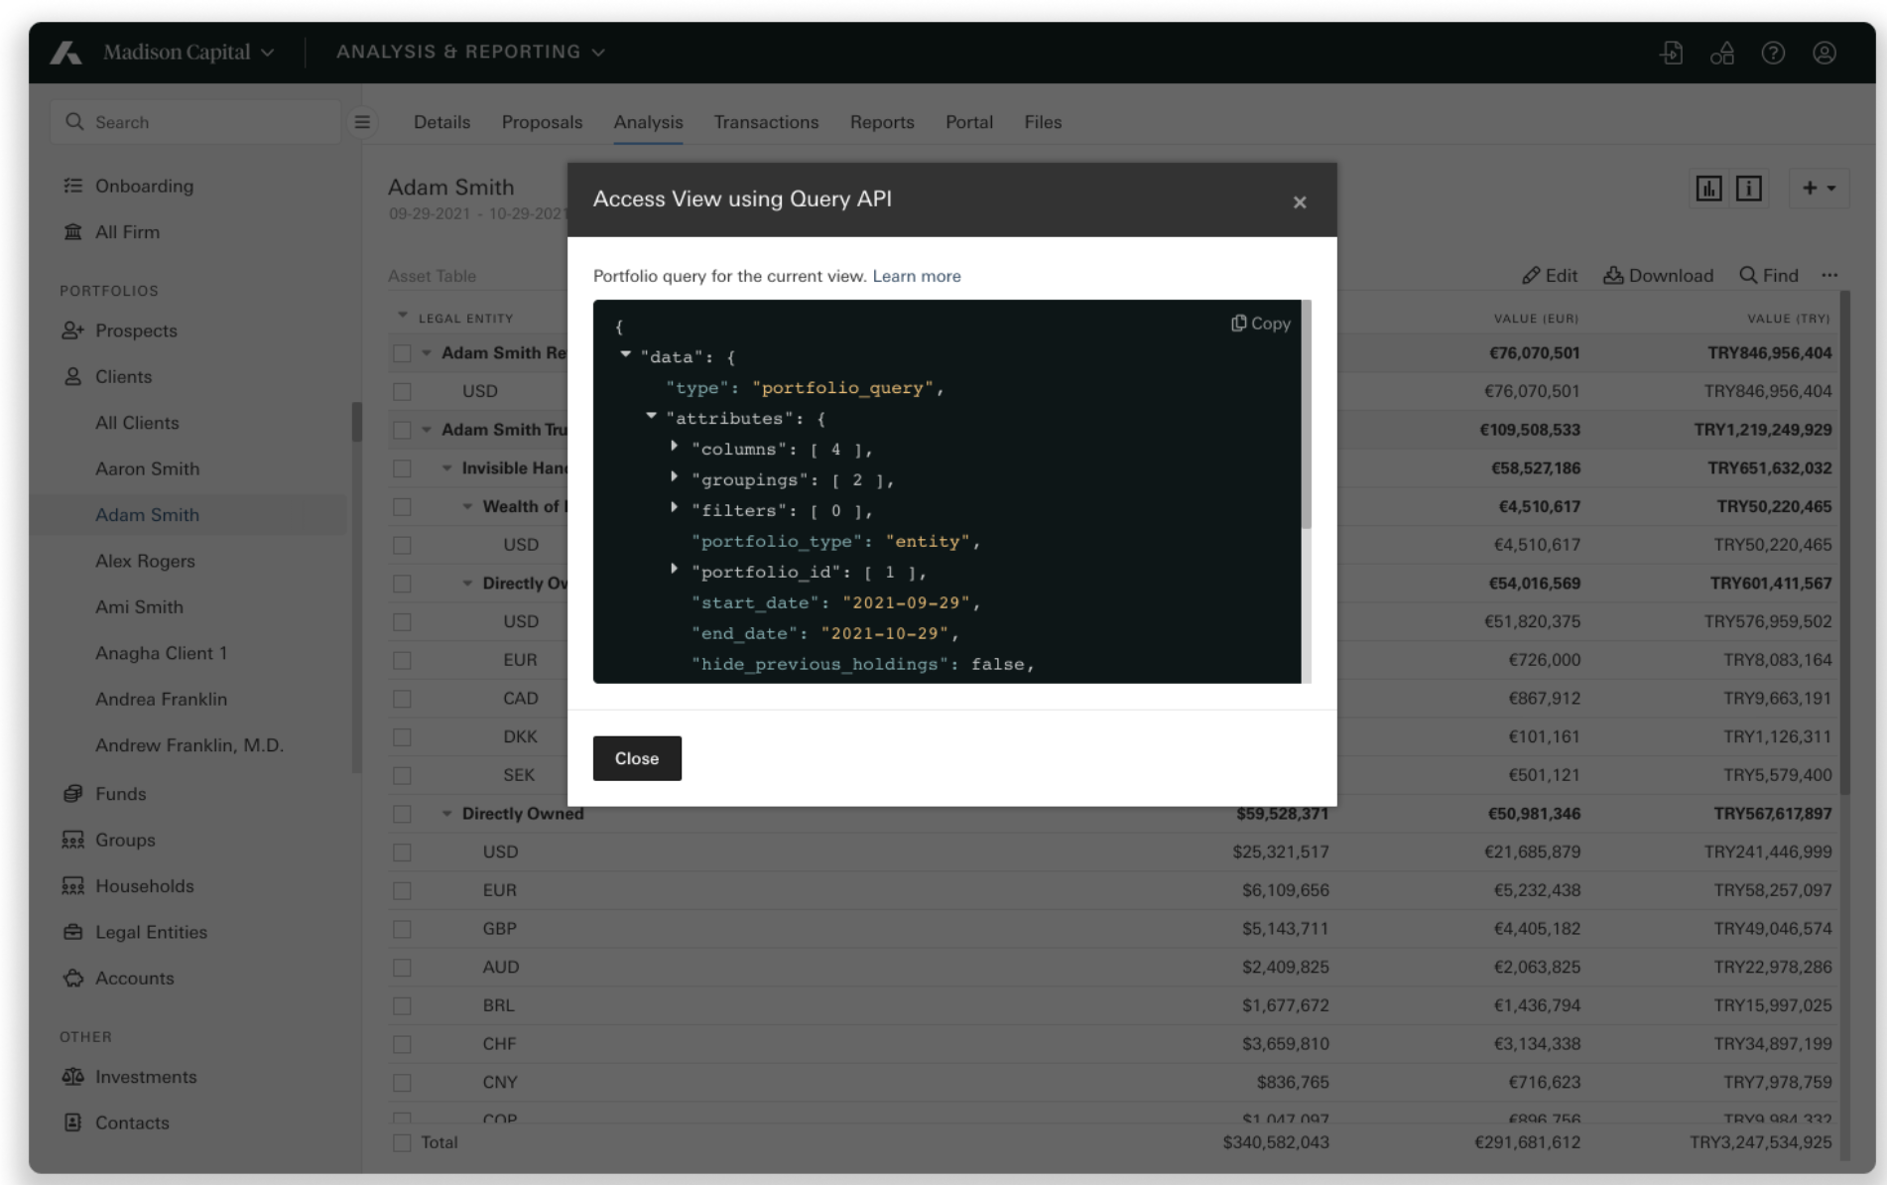Select Aaron Smith in client list
Viewport: 1887px width, 1185px height.
click(x=147, y=468)
